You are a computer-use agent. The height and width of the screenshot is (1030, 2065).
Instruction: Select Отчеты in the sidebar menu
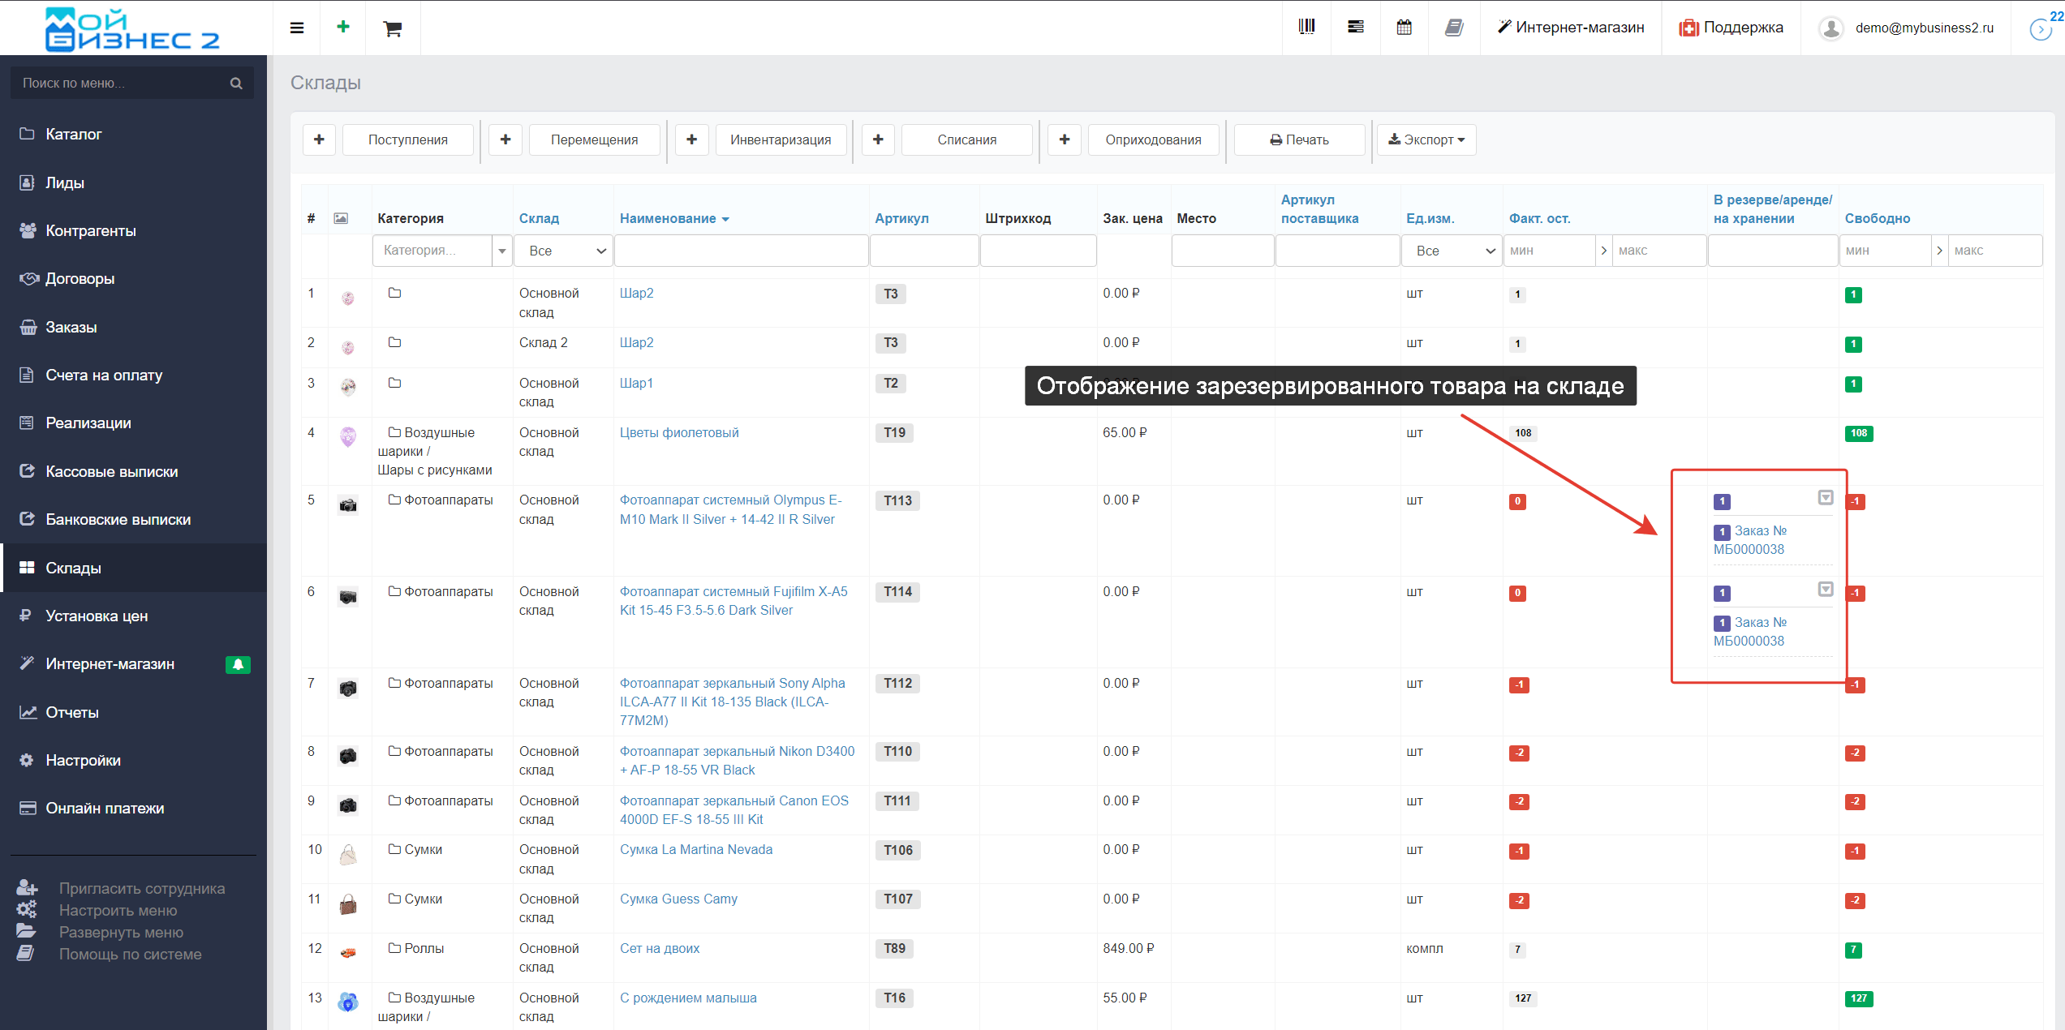coord(72,712)
